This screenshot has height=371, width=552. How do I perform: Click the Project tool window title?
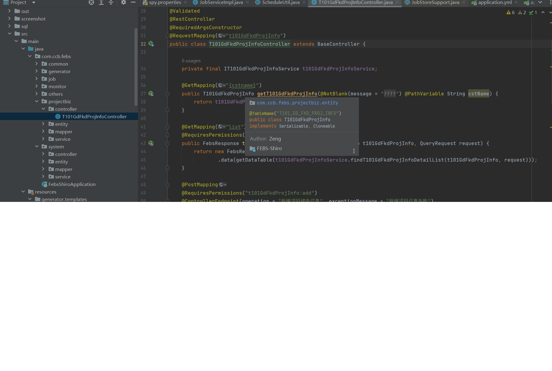(x=18, y=2)
